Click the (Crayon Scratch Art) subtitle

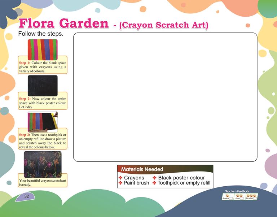164,25
